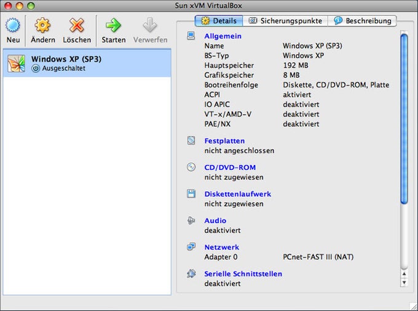Click the 'nicht angeschlossen' hard disk status
The width and height of the screenshot is (418, 311).
[239, 151]
